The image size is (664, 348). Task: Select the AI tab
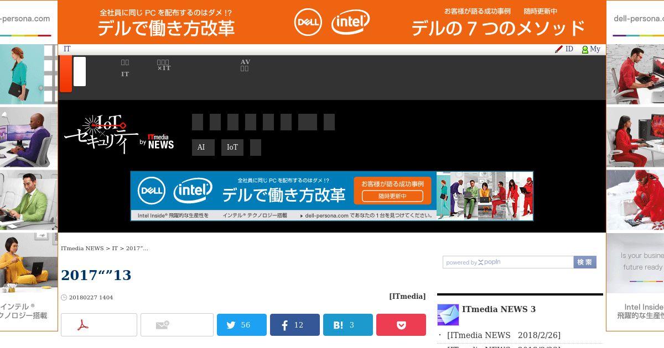[203, 147]
